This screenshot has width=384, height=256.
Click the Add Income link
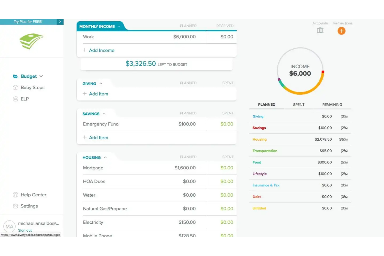pos(101,50)
